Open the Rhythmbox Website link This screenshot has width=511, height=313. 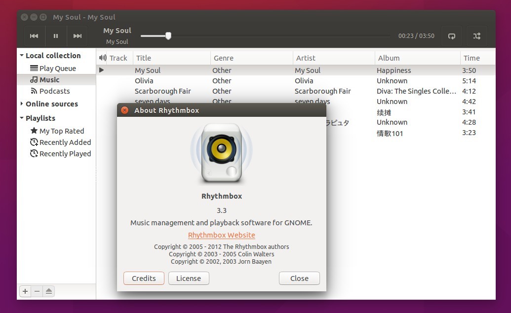pos(222,235)
